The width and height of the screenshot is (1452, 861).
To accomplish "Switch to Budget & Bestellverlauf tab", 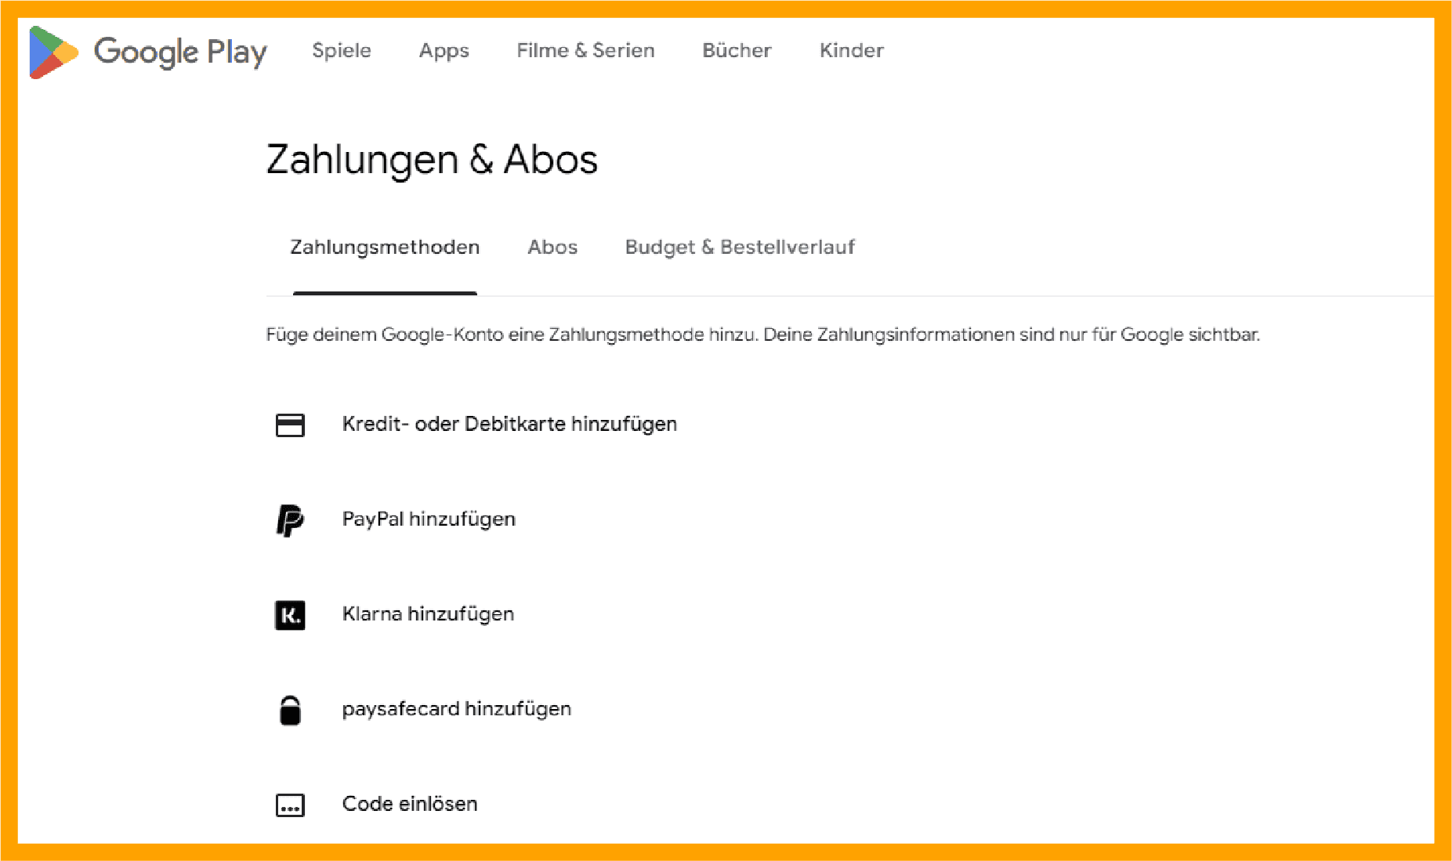I will point(740,247).
